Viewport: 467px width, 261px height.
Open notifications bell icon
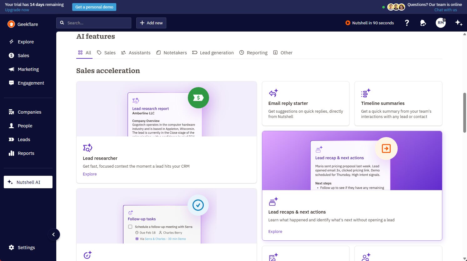(x=423, y=23)
